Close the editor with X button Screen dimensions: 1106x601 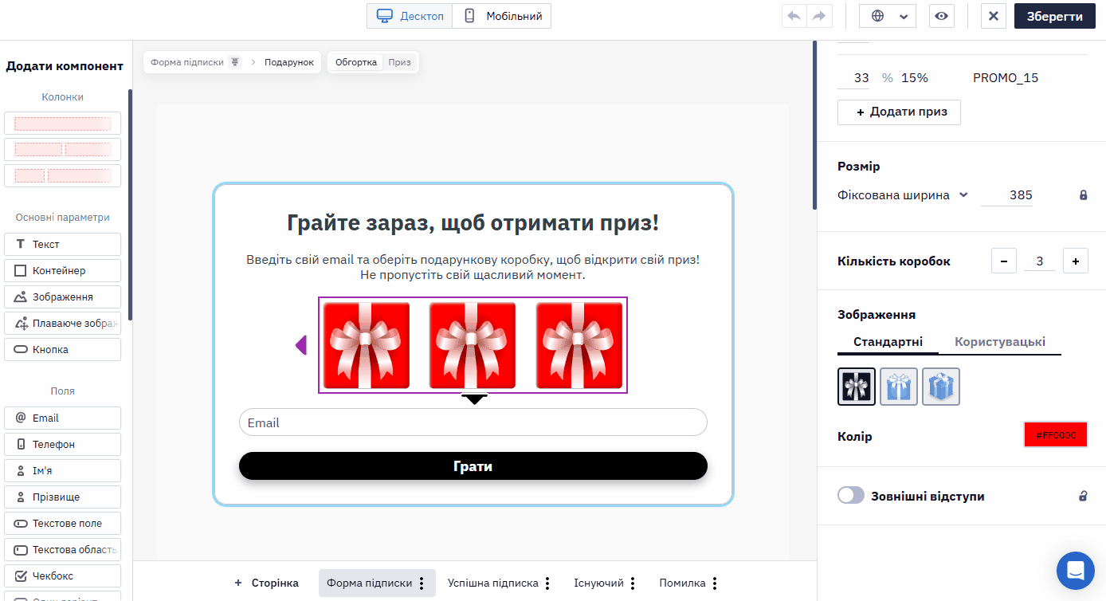[993, 16]
